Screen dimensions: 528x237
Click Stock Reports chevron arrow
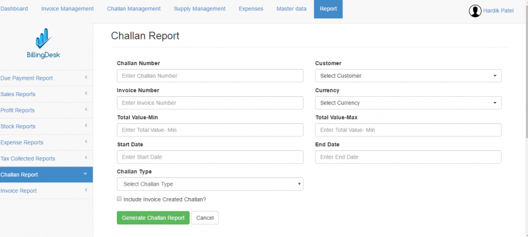(86, 126)
